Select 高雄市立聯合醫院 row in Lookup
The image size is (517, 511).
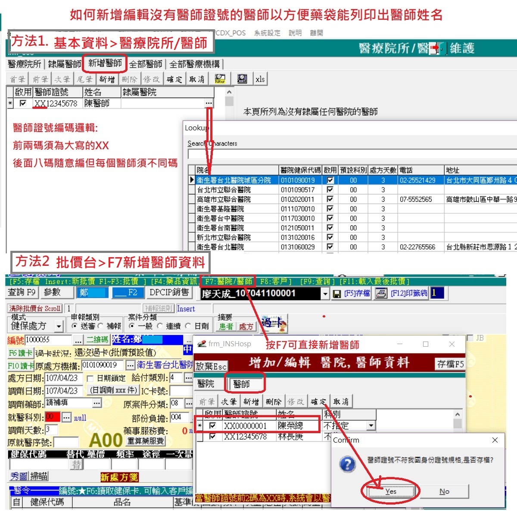352,199
